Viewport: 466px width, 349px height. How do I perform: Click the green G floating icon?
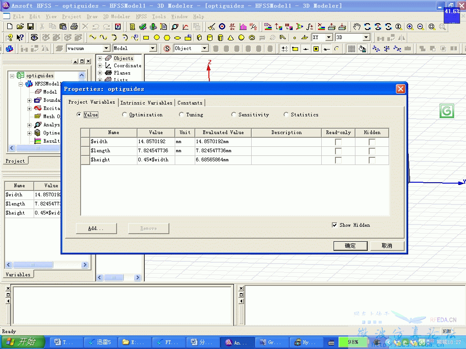click(x=447, y=111)
